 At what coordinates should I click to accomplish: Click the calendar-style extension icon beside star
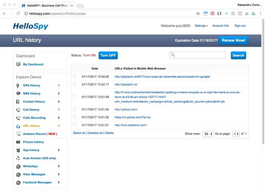tap(206, 14)
